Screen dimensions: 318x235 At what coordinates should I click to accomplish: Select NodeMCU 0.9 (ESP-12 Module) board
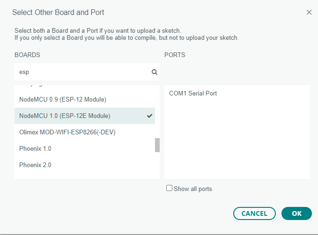pyautogui.click(x=63, y=99)
